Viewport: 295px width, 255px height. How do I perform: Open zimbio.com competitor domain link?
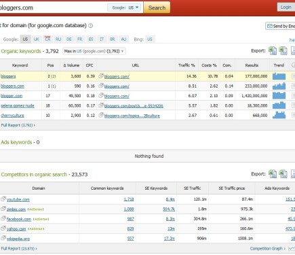tap(16, 209)
